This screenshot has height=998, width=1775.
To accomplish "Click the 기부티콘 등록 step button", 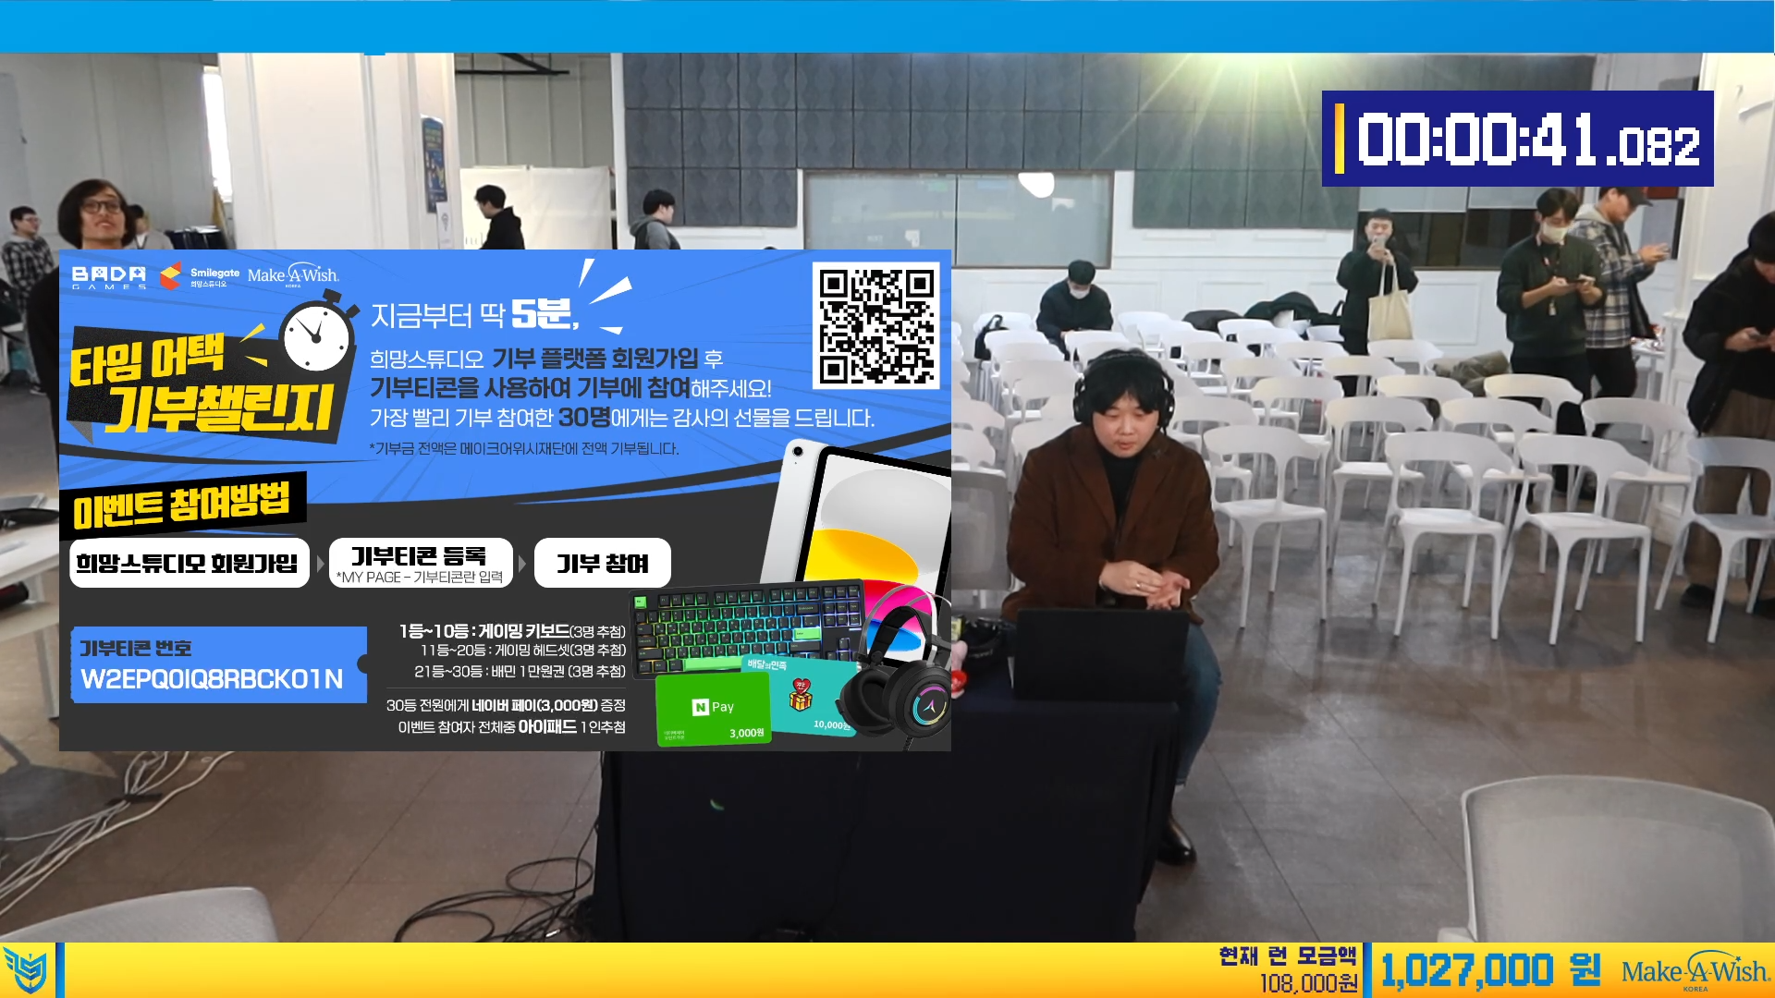I will pyautogui.click(x=421, y=563).
